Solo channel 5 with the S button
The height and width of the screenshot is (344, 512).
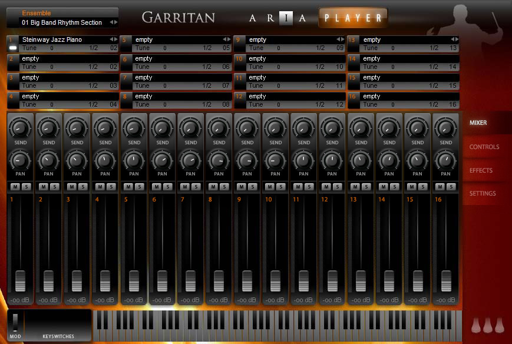[140, 187]
